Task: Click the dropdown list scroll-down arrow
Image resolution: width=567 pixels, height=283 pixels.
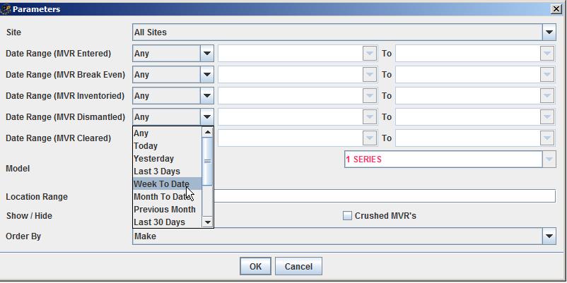Action: (x=207, y=222)
